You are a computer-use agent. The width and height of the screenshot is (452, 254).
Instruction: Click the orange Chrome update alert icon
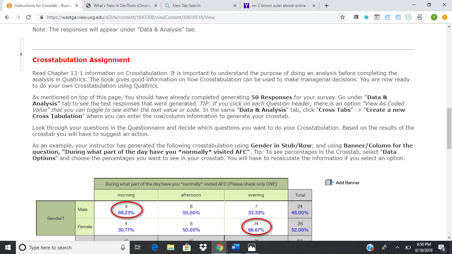click(x=444, y=17)
